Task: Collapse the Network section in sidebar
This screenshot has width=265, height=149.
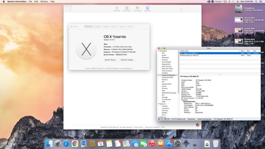Action: coord(159,104)
